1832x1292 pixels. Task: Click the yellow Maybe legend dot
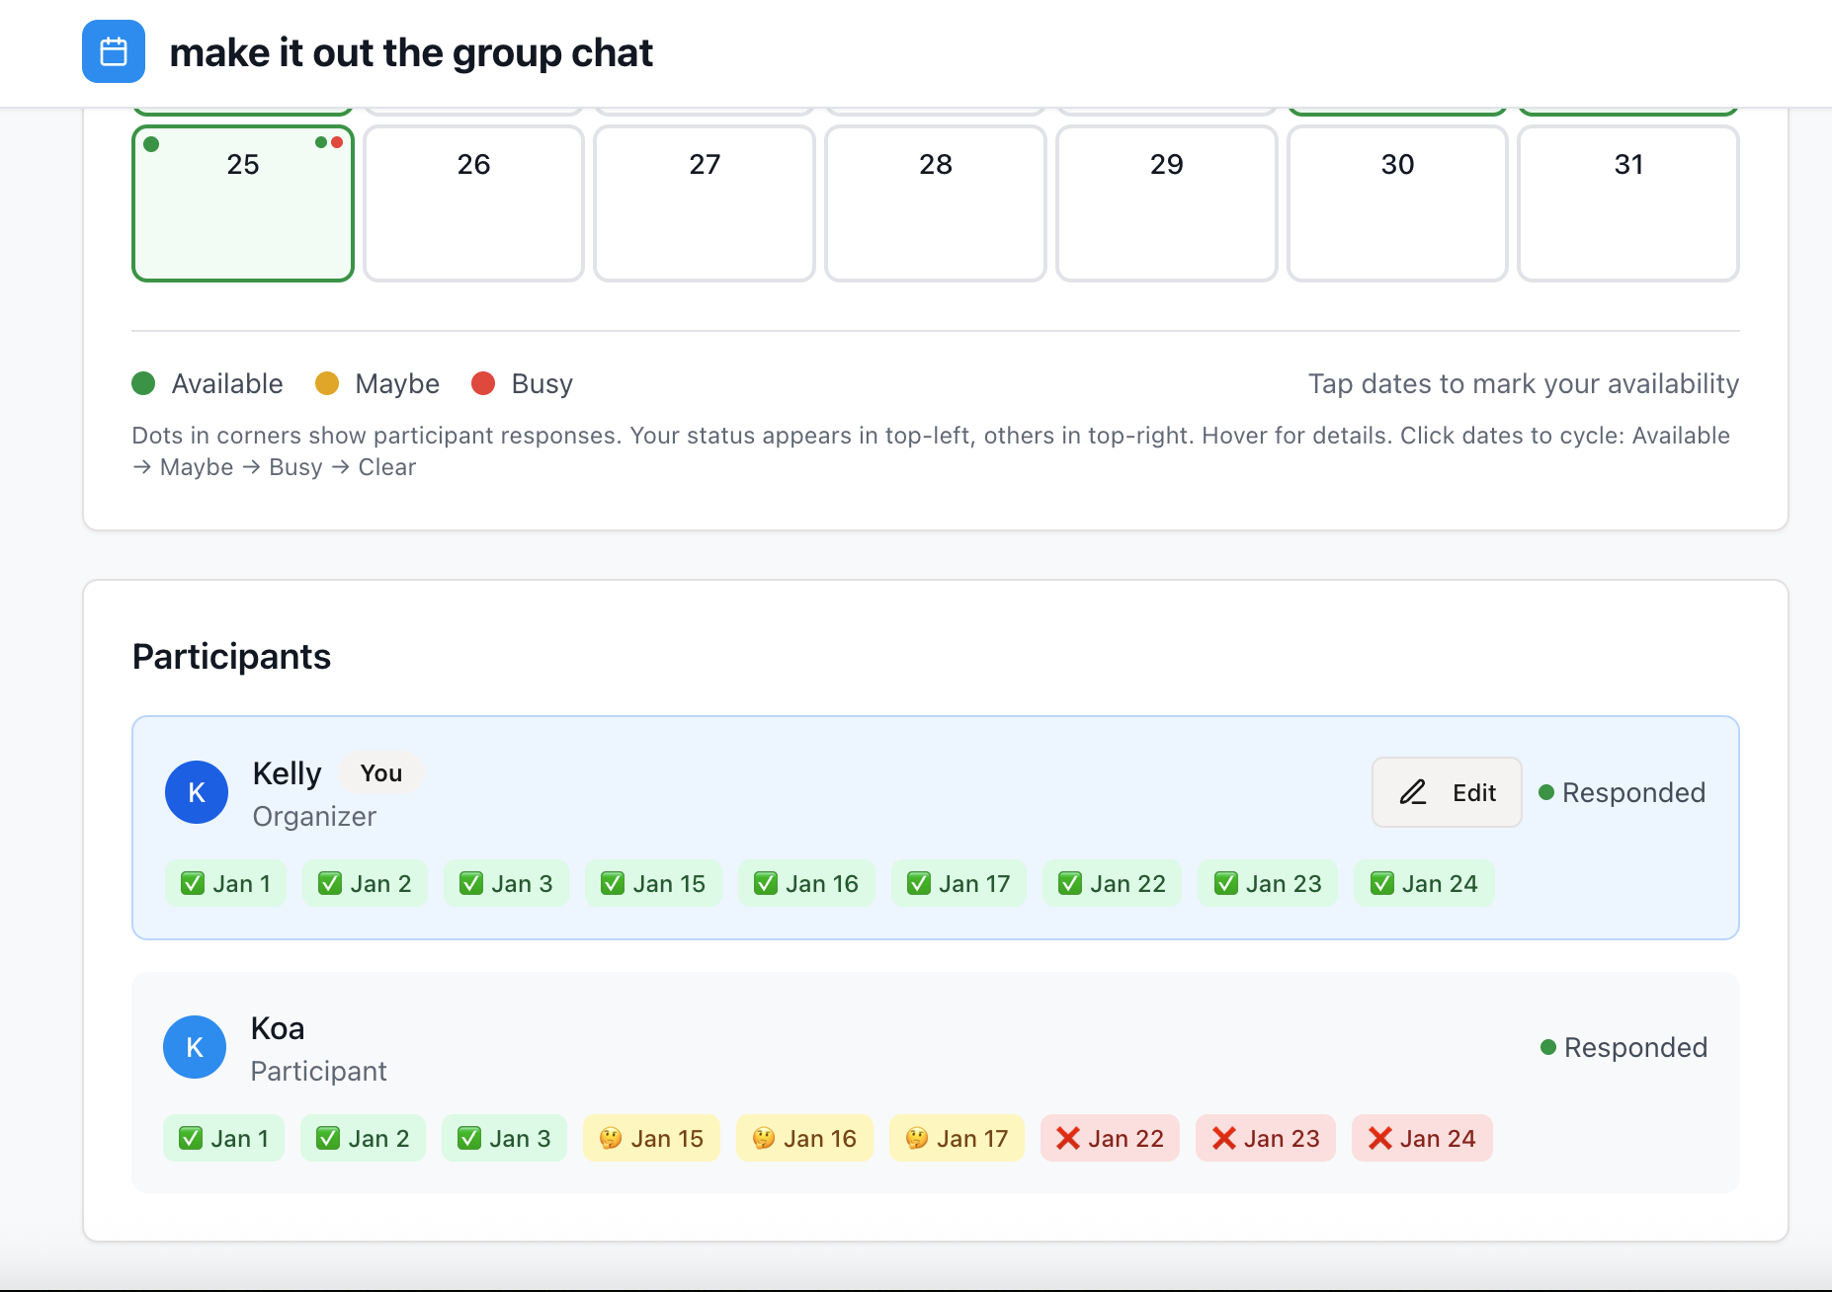327,383
